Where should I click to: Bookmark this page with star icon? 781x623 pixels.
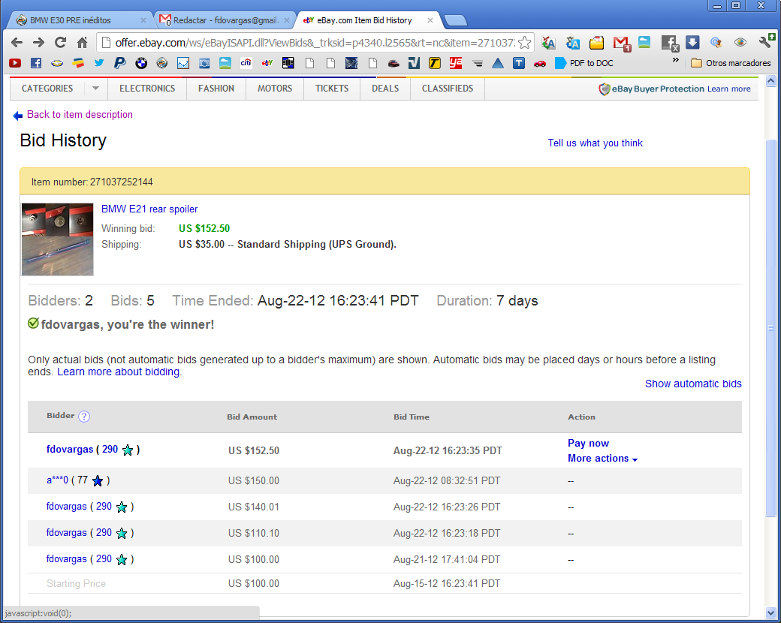524,43
